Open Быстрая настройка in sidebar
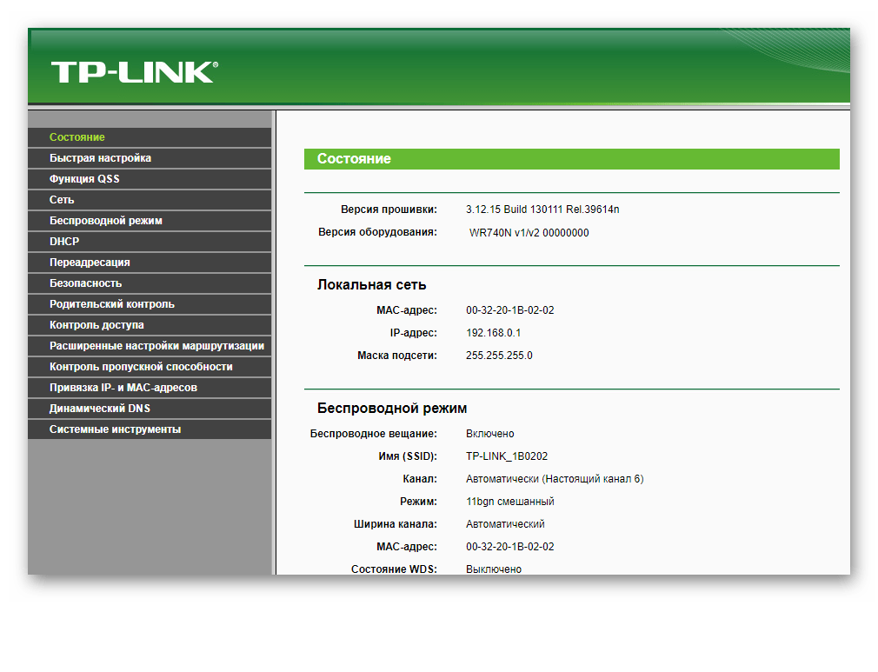 pos(100,158)
